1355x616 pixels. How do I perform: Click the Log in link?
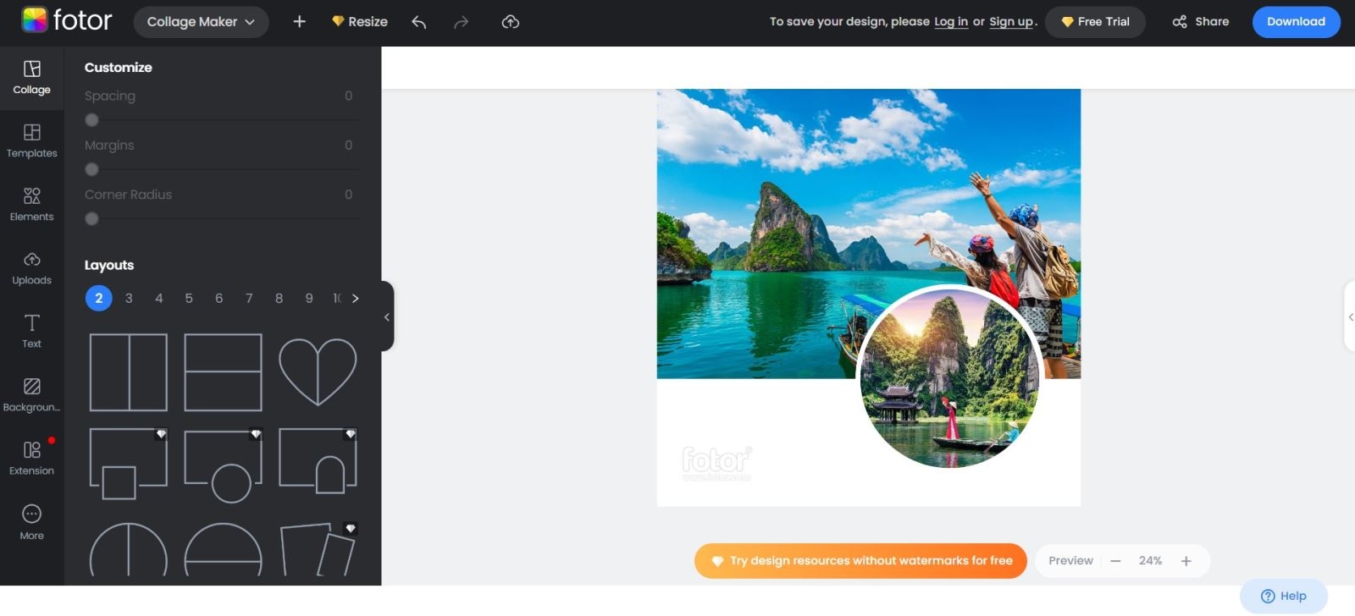951,22
